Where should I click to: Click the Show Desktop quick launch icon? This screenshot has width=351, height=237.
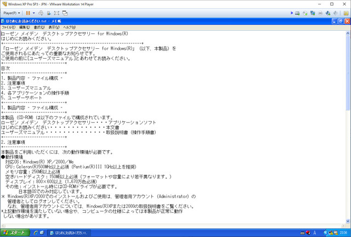point(42,233)
